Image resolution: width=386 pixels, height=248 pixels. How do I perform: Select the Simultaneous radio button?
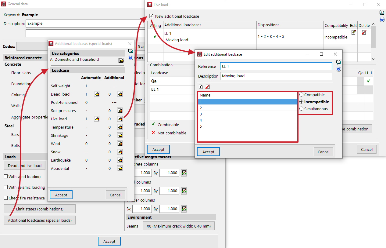click(x=302, y=109)
